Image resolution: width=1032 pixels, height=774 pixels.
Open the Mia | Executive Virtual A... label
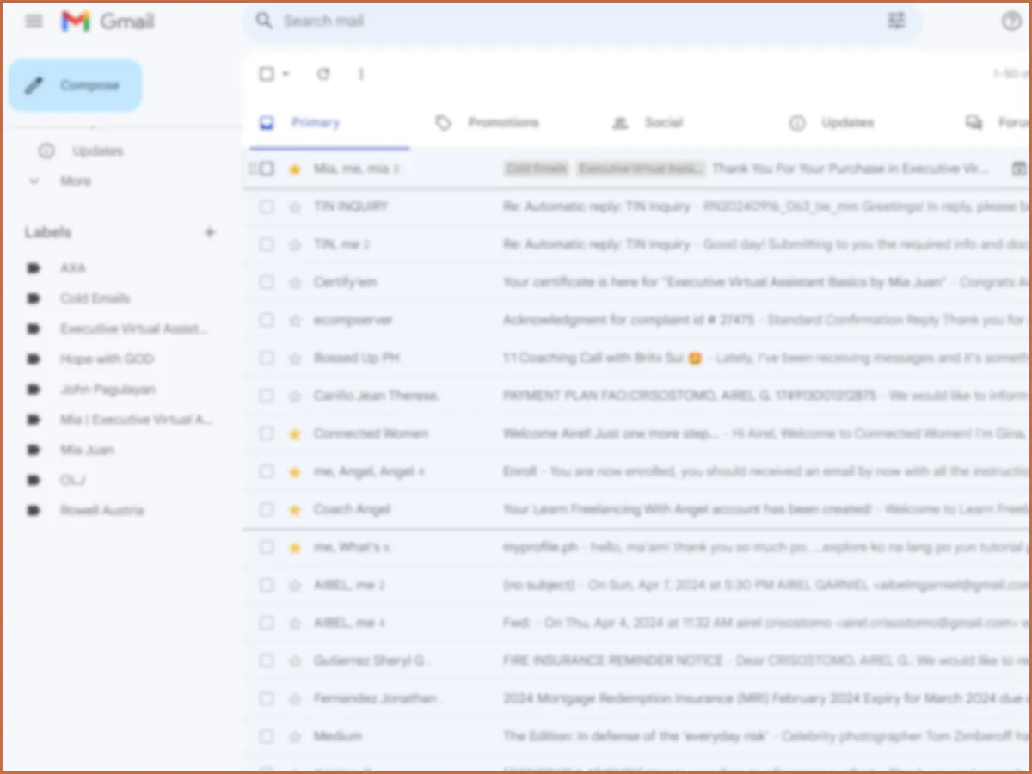136,420
